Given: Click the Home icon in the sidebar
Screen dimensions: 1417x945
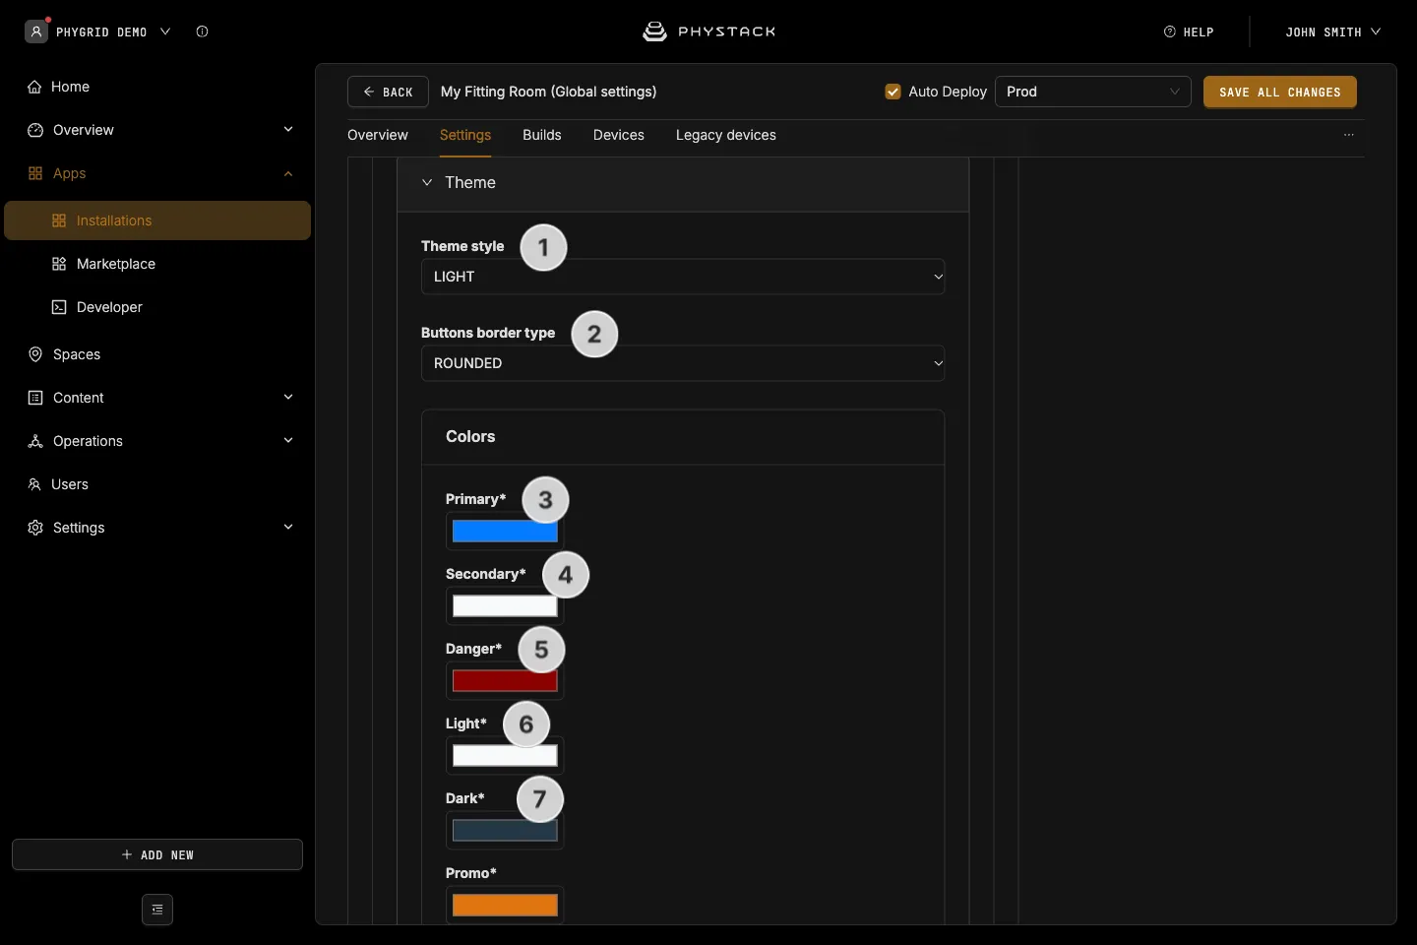Looking at the screenshot, I should (x=34, y=87).
